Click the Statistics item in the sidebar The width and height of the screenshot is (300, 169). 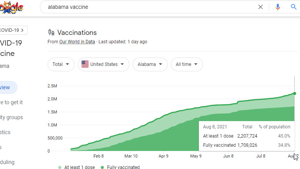tap(6, 132)
